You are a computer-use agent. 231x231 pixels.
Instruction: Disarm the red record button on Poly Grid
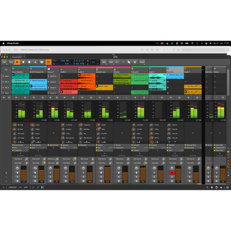172,173
